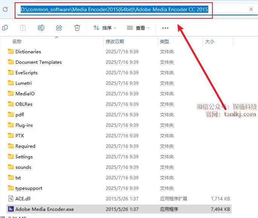258x218 pixels.
Task: Sort files by 修改日期 column header
Action: 115,42
